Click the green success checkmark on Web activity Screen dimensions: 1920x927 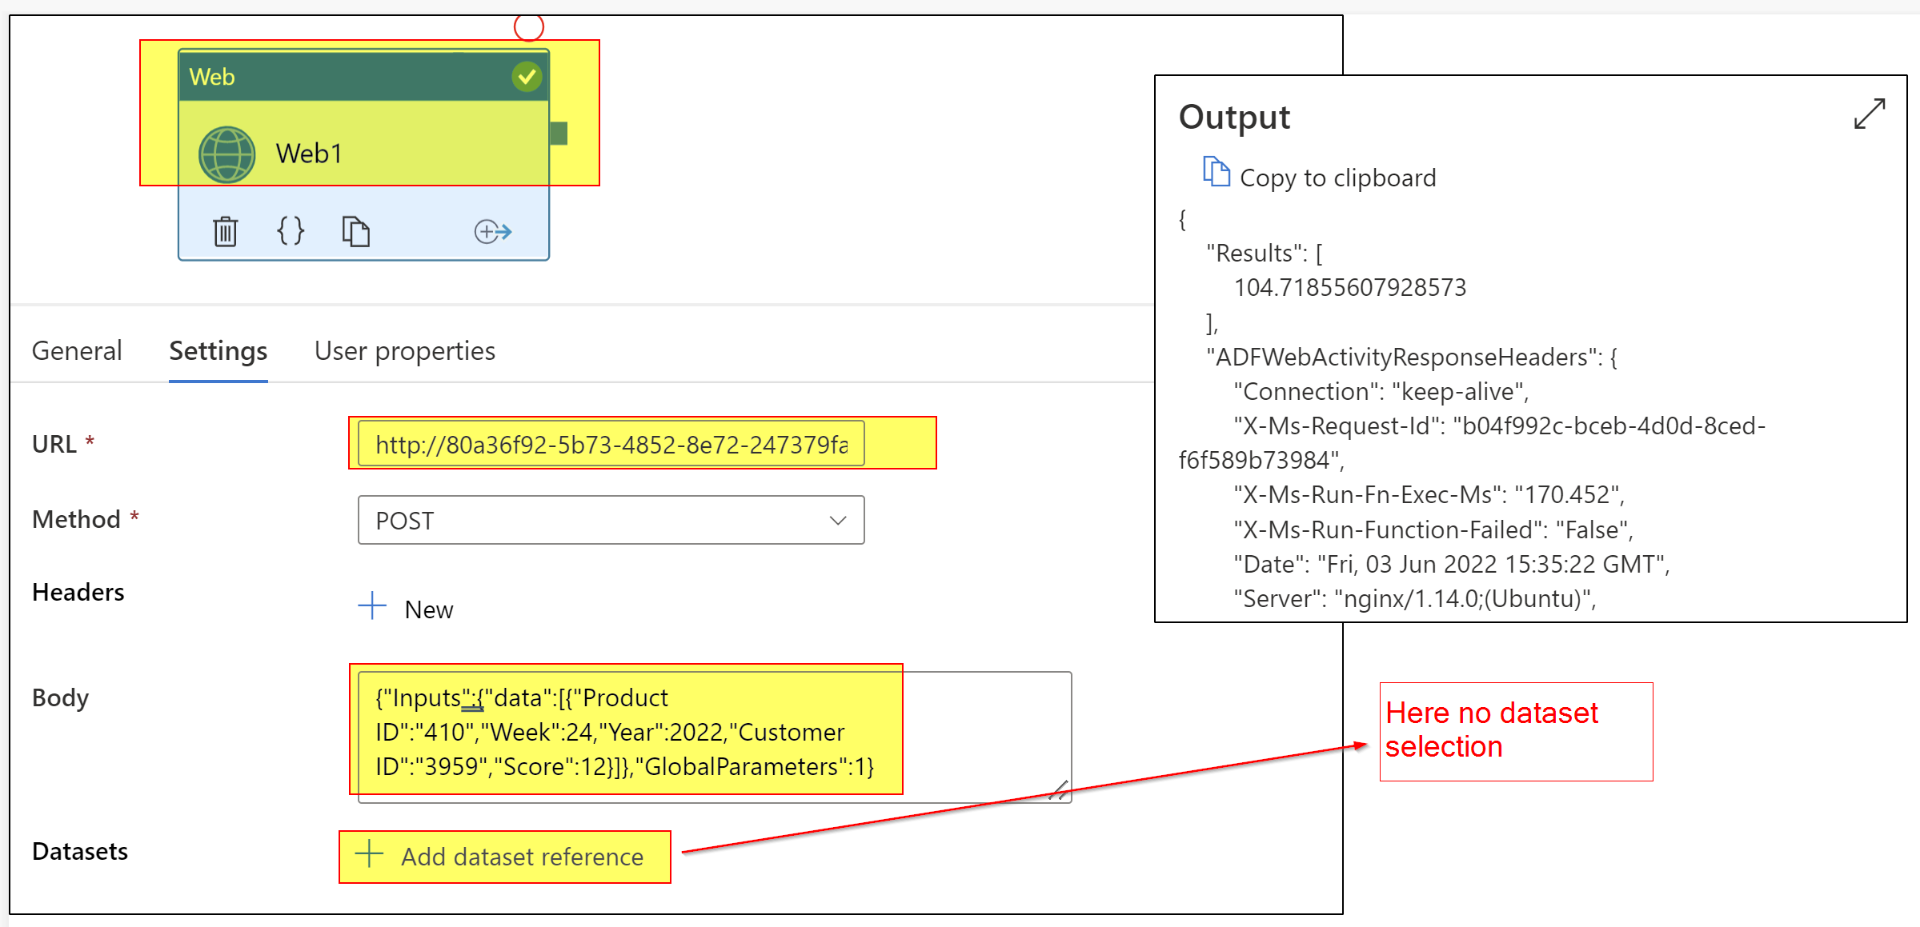coord(527,77)
